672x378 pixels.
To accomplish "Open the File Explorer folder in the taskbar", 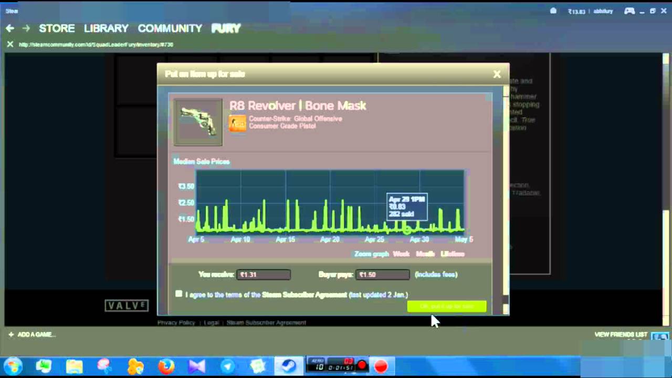I will coord(75,366).
